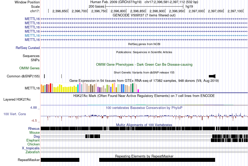Viewport: 248px width, 166px height.
Task: Select the Elephant alignment block at the right
Action: 229,140
